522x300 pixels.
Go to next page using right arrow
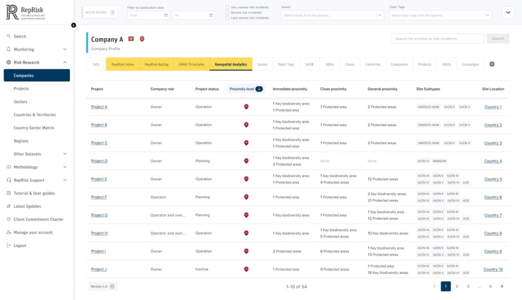click(x=502, y=286)
